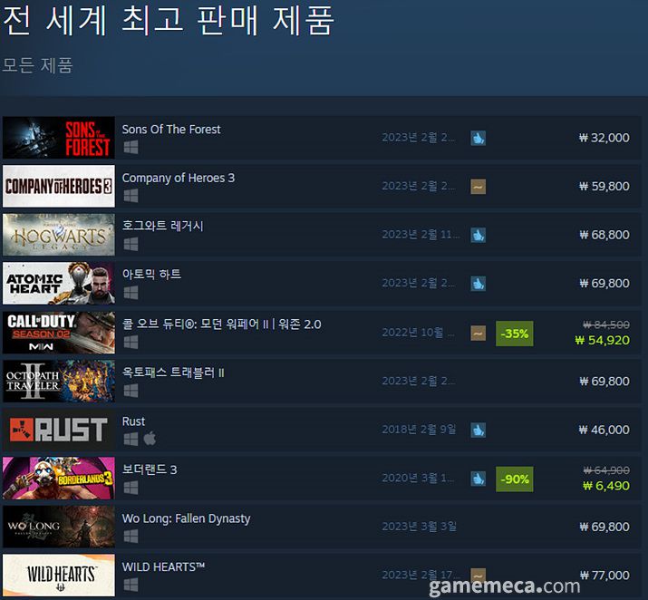This screenshot has width=648, height=600.
Task: Click the ₩ 32,000 price of Sons Of The Forest
Action: tap(604, 138)
